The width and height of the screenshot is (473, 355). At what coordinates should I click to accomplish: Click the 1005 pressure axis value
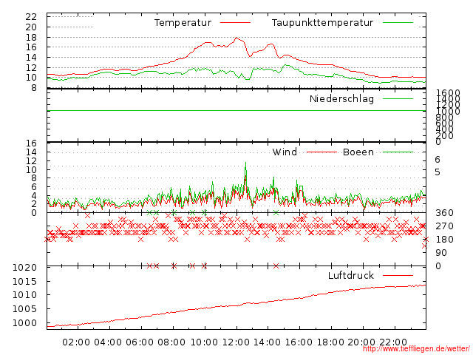(24, 309)
